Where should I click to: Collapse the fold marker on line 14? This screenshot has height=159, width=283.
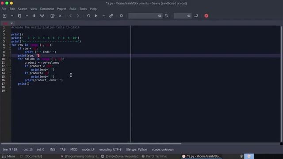click(10, 73)
